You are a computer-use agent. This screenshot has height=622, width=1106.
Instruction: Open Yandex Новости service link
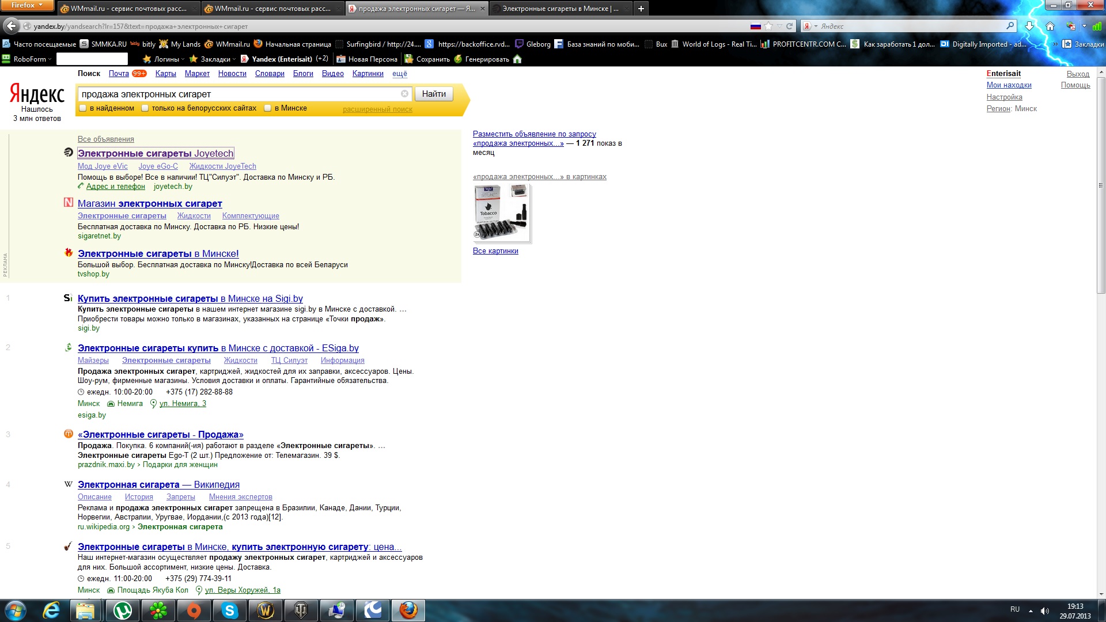232,74
